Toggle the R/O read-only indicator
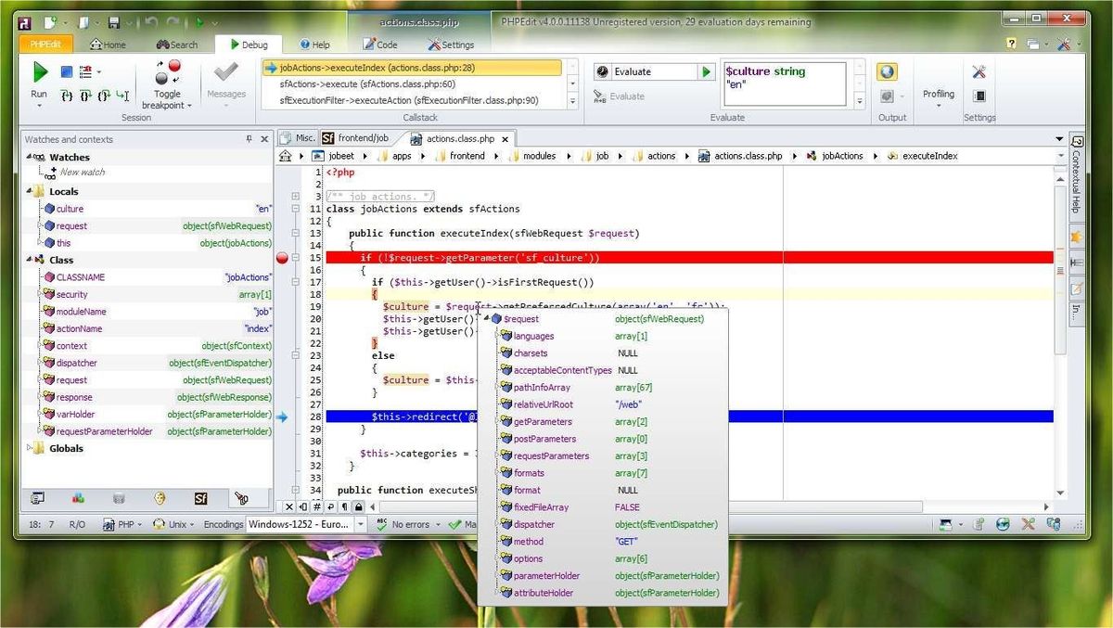Screen dimensions: 1113x628 [x=76, y=523]
